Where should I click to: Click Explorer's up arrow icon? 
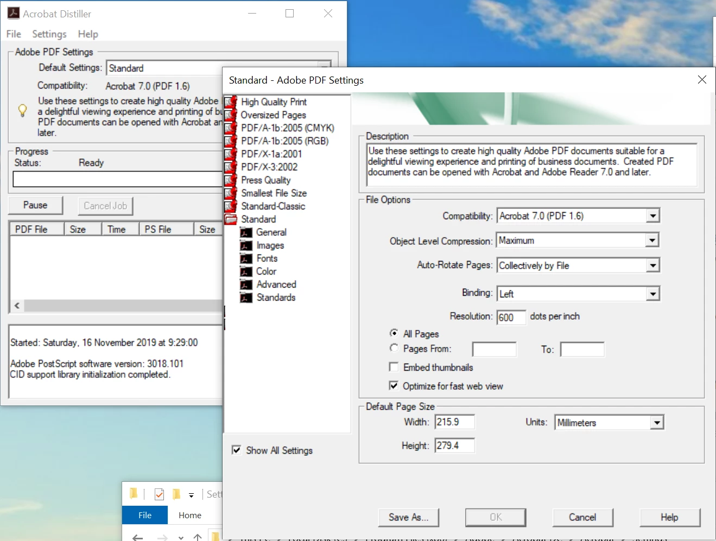coord(198,537)
